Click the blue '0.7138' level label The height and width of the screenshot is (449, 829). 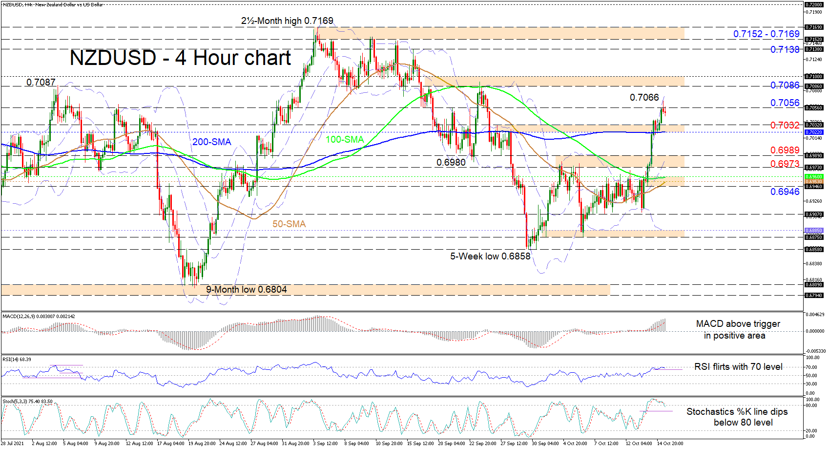coord(785,49)
